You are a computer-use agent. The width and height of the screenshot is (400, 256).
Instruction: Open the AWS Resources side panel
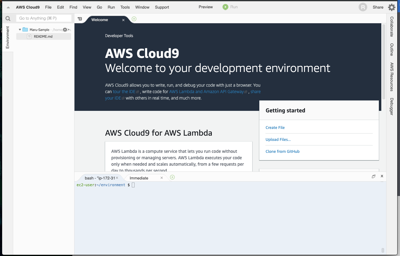click(x=391, y=77)
